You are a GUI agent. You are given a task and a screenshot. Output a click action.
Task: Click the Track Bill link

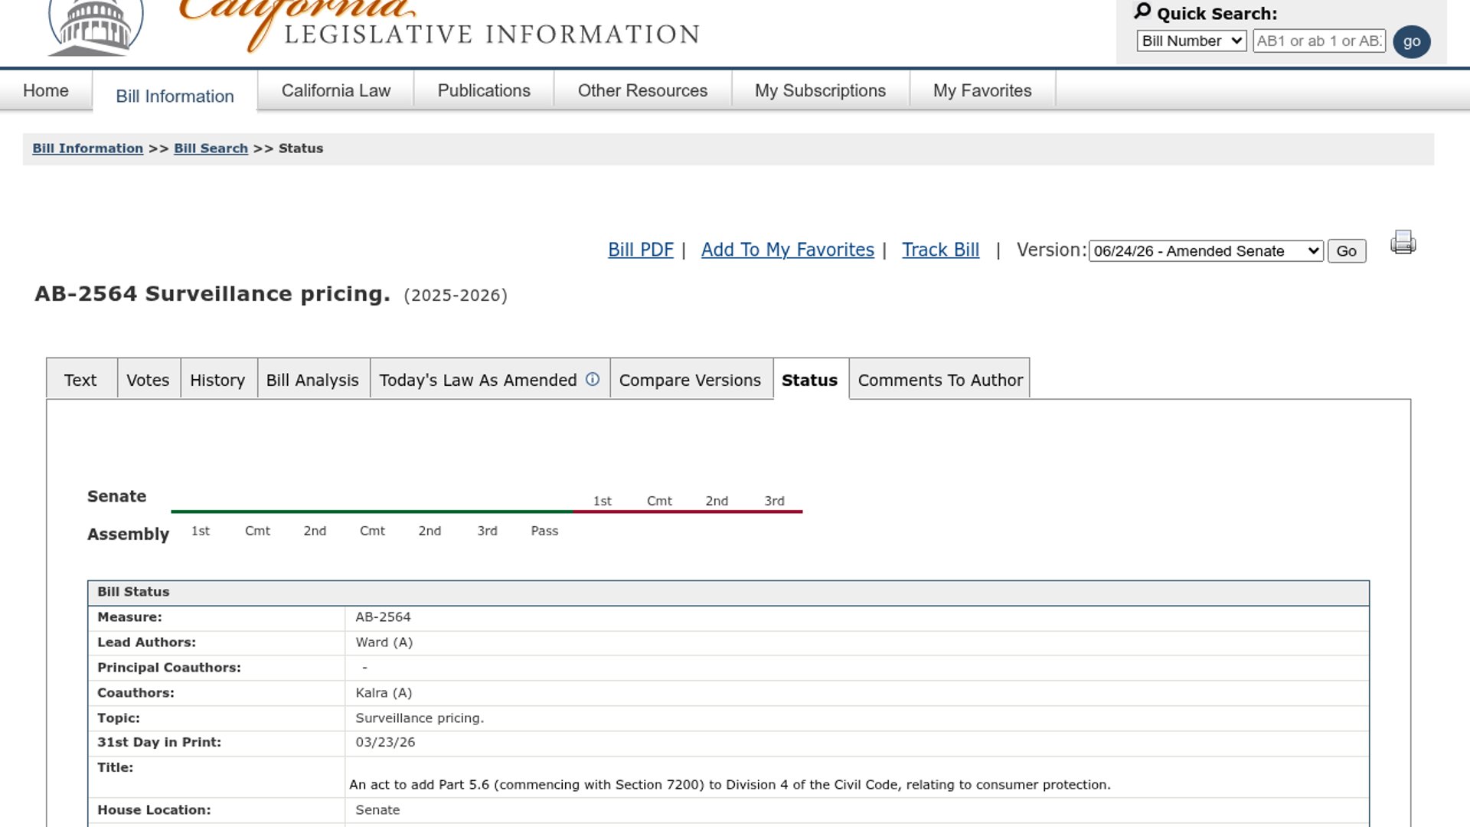coord(940,250)
